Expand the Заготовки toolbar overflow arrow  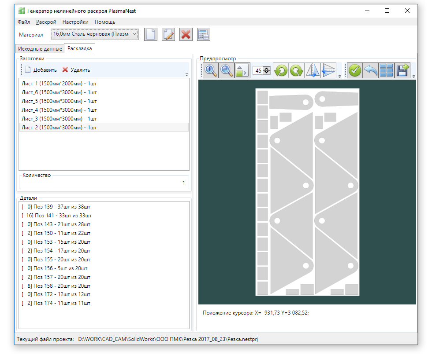pos(186,75)
